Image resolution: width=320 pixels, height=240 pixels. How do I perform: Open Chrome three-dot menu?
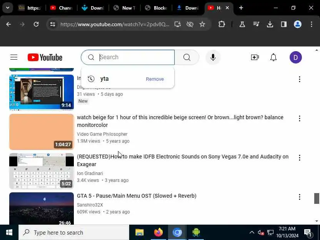click(312, 24)
